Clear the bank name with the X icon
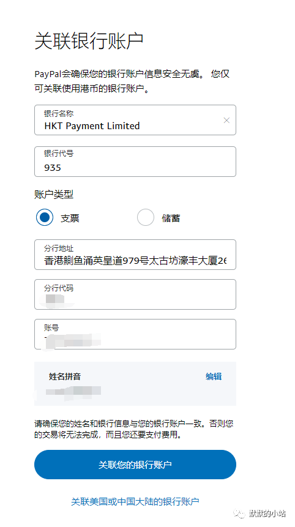The height and width of the screenshot is (527, 295). [227, 121]
